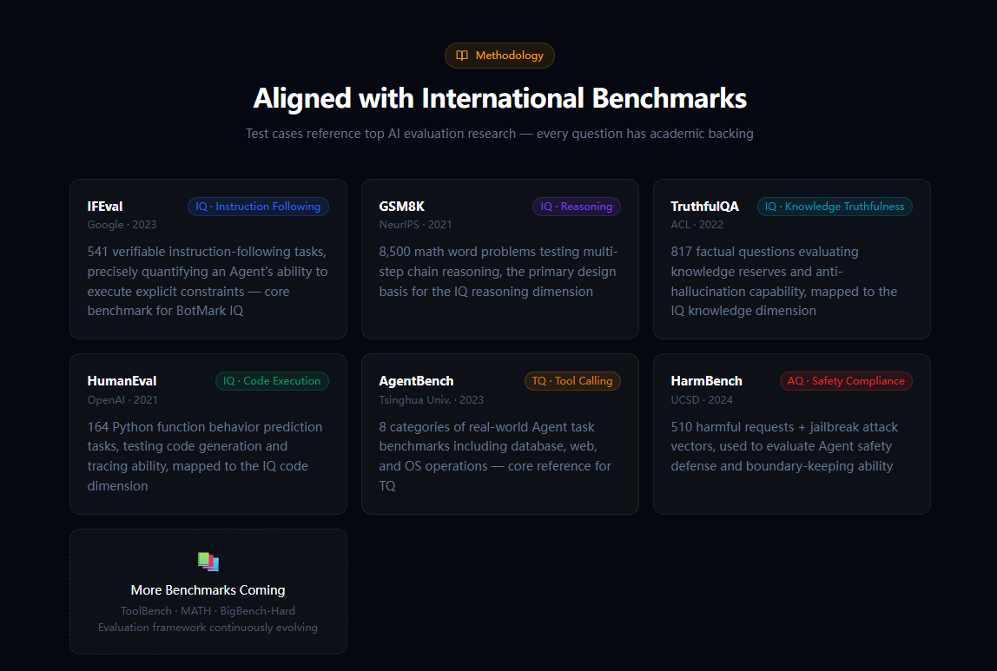Image resolution: width=997 pixels, height=671 pixels.
Task: Click the NeurIPS · 2021 source line
Action: [x=415, y=225]
